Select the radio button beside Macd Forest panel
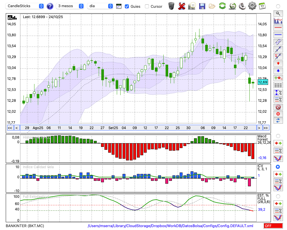The height and width of the screenshot is (230, 287). (278, 136)
